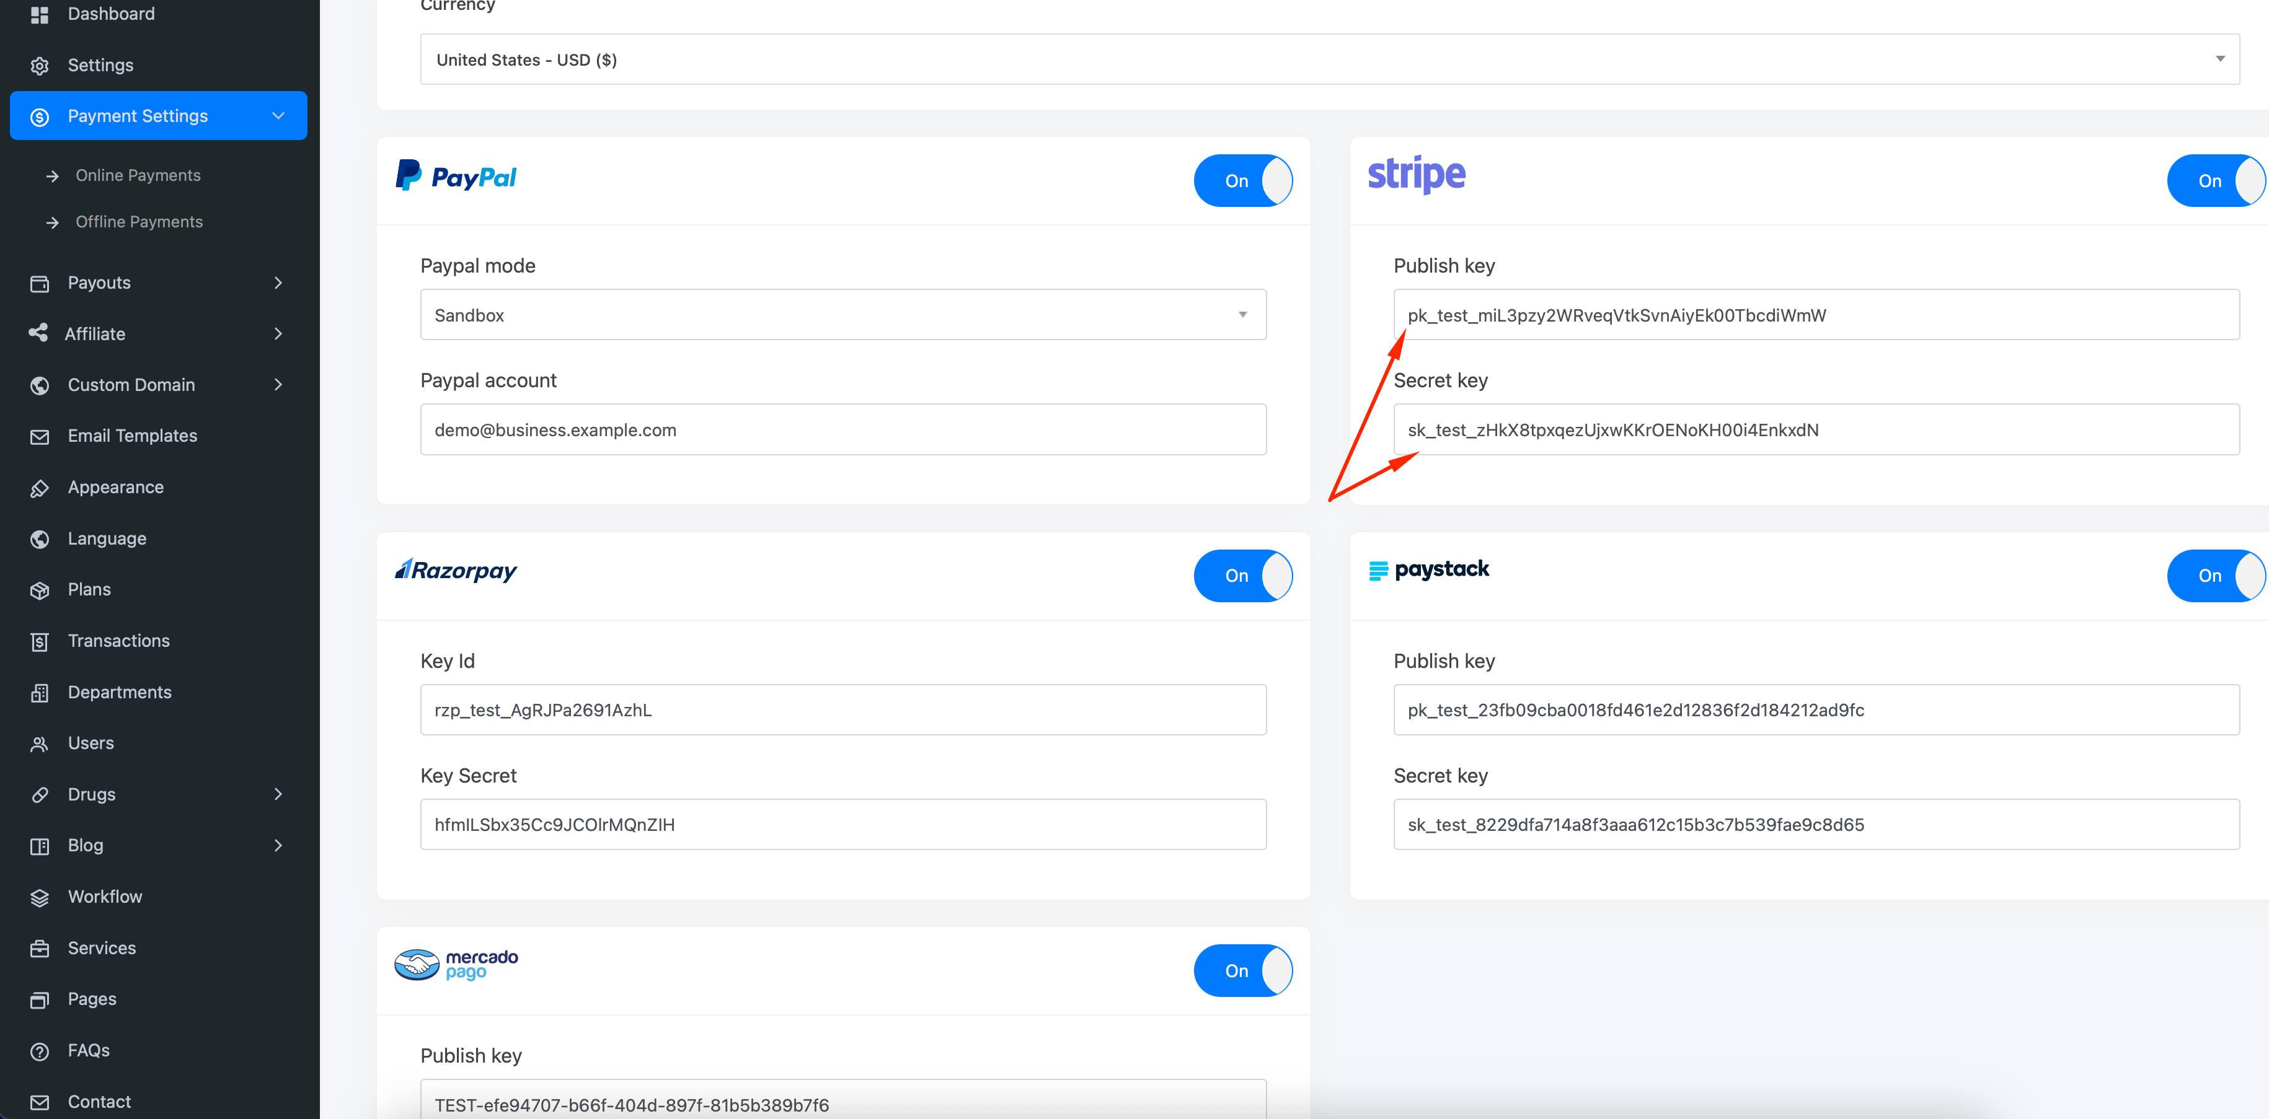Screen dimensions: 2269x1119
Task: Disable the Razorpay switch
Action: click(x=1243, y=576)
